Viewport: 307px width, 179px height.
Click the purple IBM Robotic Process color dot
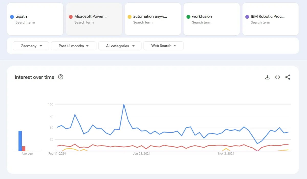pyautogui.click(x=247, y=17)
